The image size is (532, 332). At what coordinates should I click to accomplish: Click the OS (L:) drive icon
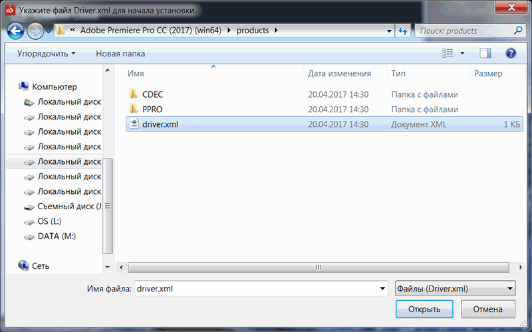29,222
